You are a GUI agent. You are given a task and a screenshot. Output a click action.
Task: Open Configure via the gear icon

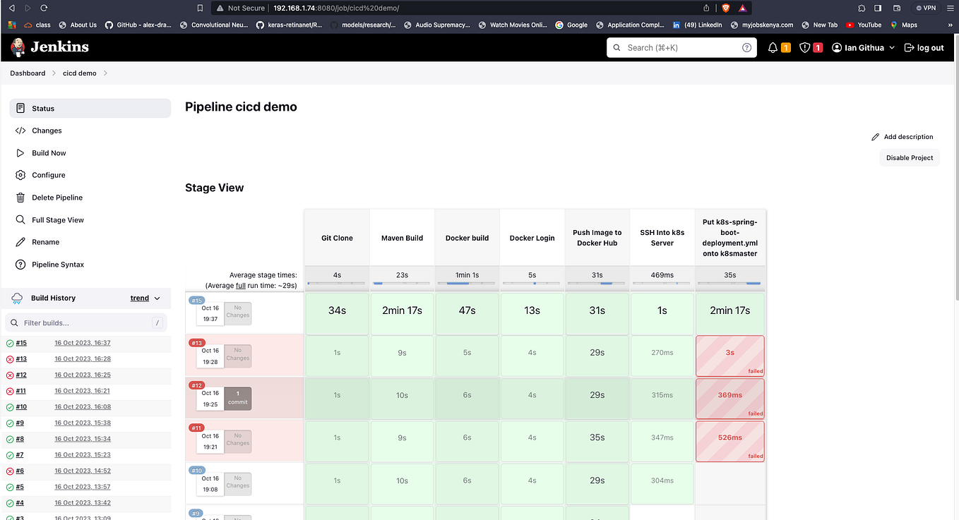20,175
